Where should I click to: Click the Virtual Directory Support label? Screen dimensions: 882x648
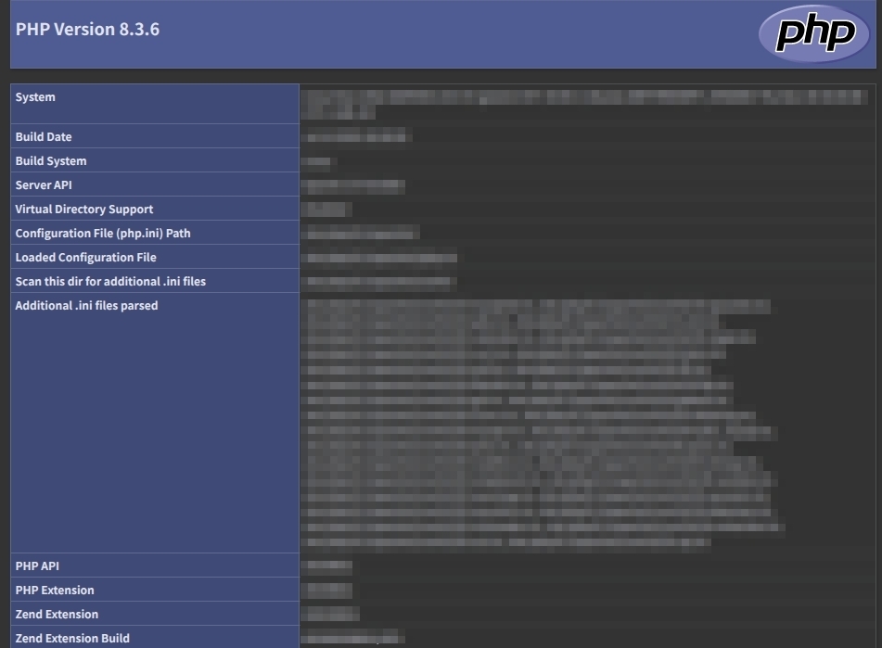pos(83,209)
